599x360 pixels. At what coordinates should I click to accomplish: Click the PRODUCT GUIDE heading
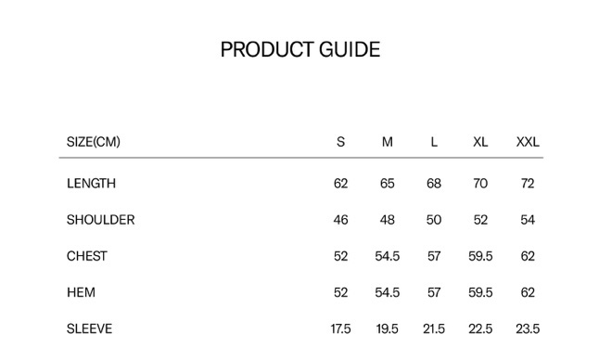pyautogui.click(x=300, y=50)
